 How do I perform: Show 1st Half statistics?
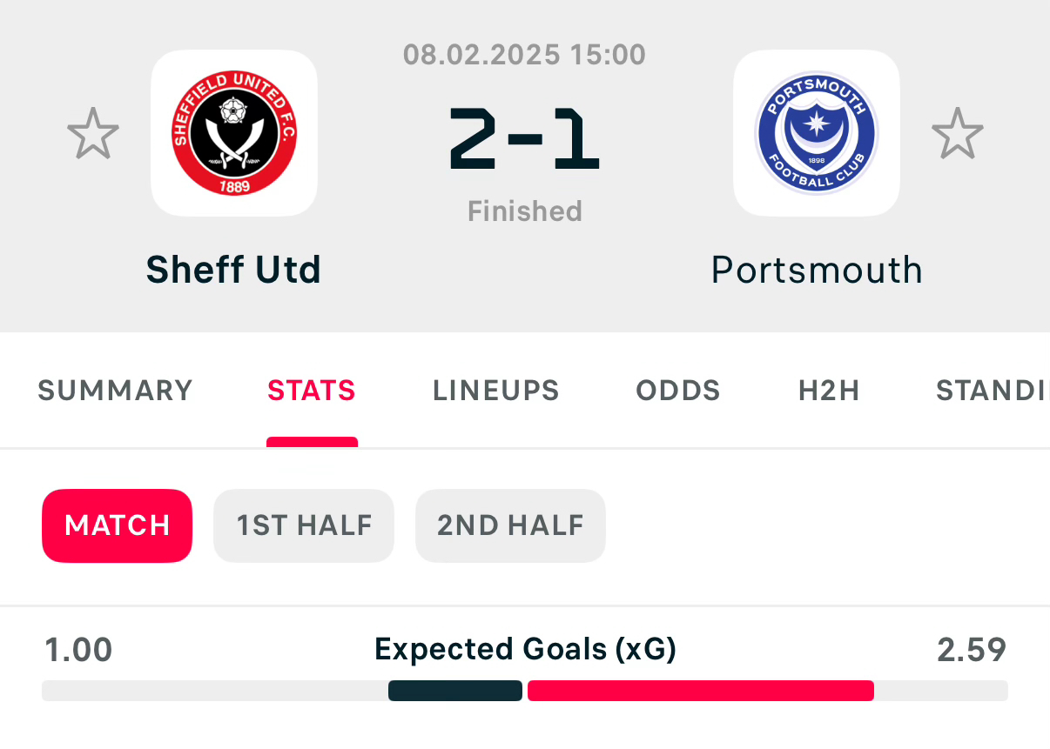click(x=304, y=525)
